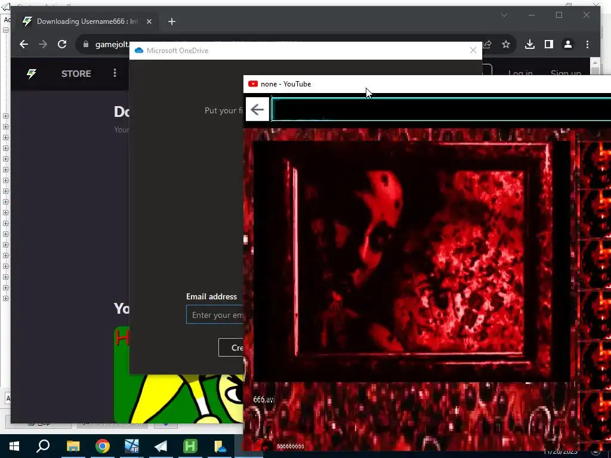Focus the OneDrive Email address field
This screenshot has width=611, height=458.
pyautogui.click(x=215, y=315)
